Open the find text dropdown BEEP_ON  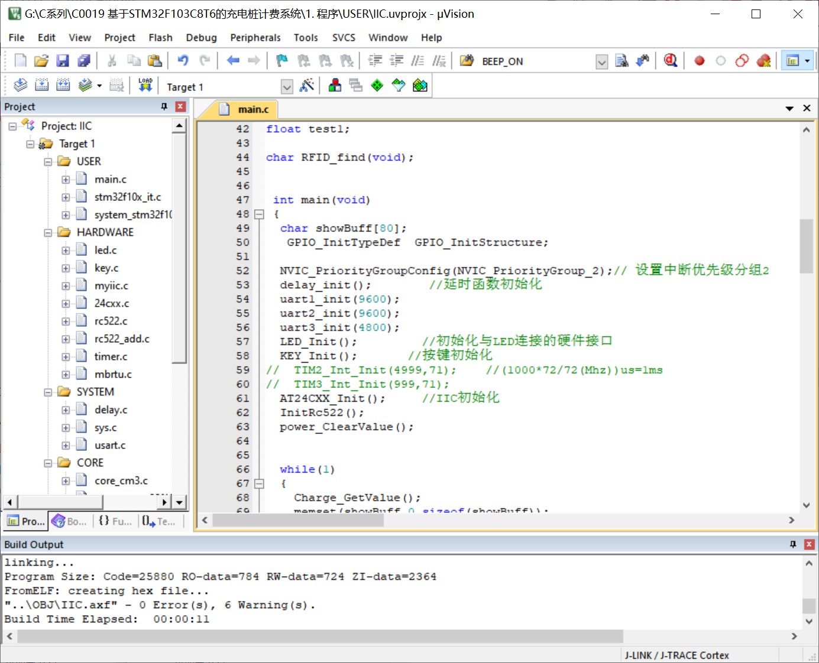click(601, 61)
